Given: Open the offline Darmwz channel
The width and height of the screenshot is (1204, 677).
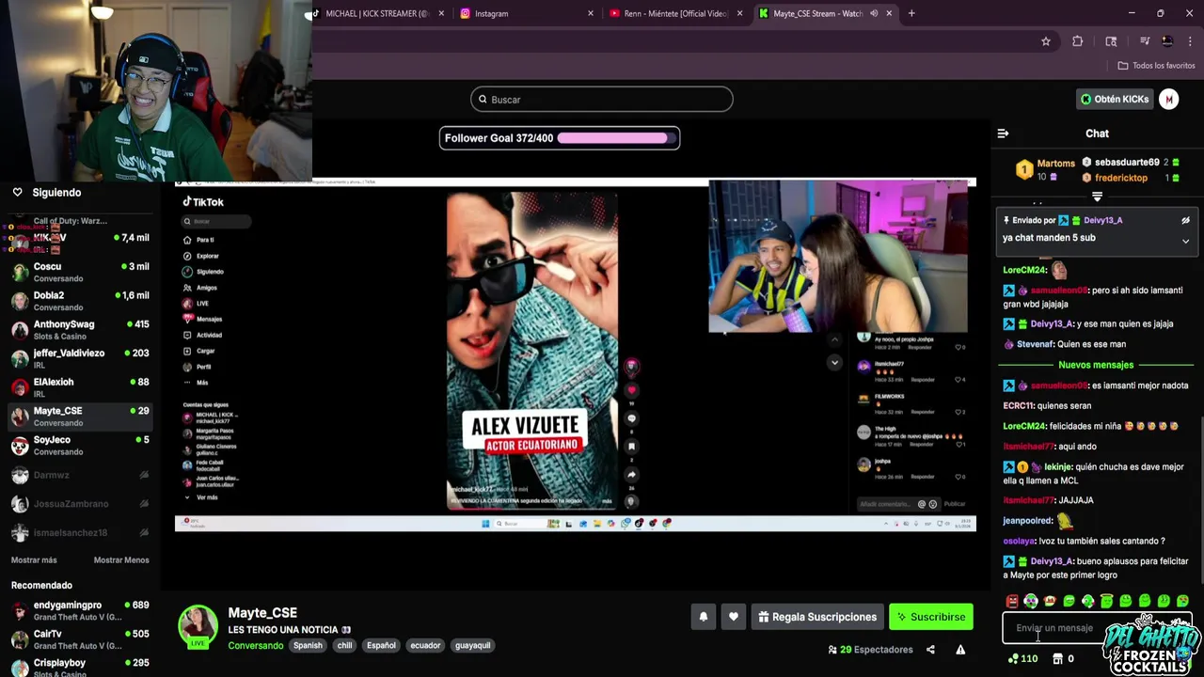Looking at the screenshot, I should (x=80, y=475).
